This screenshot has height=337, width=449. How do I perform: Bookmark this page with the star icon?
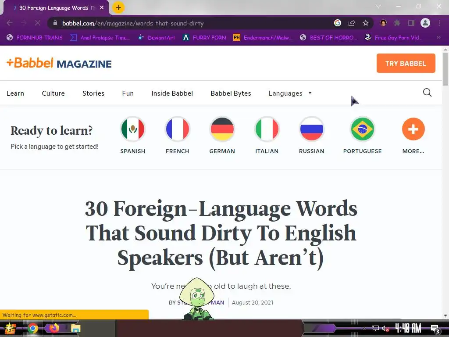(x=365, y=23)
